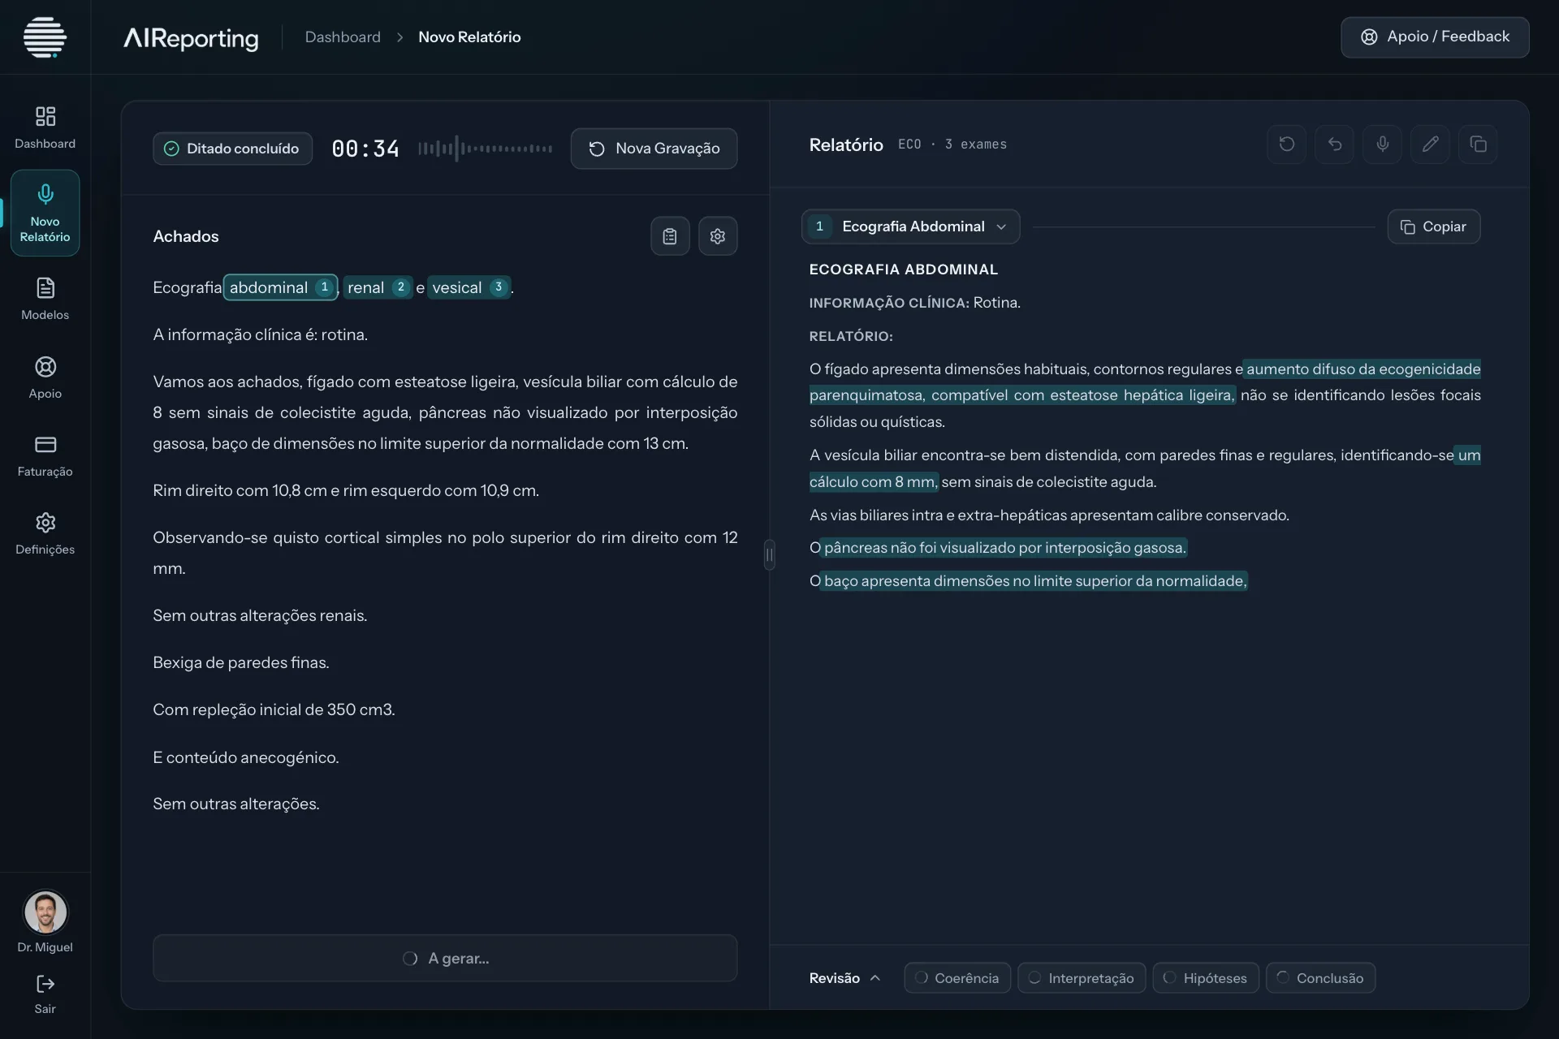The width and height of the screenshot is (1559, 1039).
Task: Click the A gerar... progress button
Action: pos(445,959)
